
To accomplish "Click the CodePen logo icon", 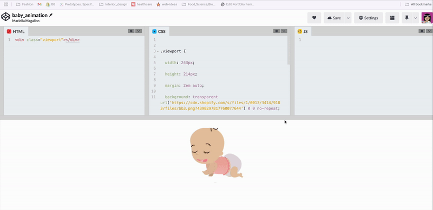I will (x=5, y=17).
